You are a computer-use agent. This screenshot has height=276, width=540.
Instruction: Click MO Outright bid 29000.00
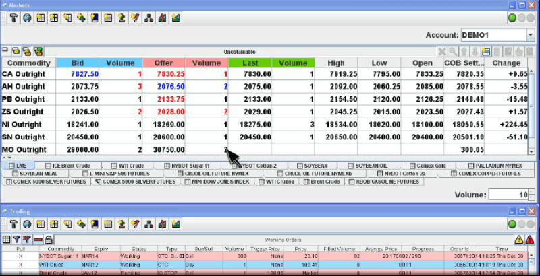click(x=82, y=149)
